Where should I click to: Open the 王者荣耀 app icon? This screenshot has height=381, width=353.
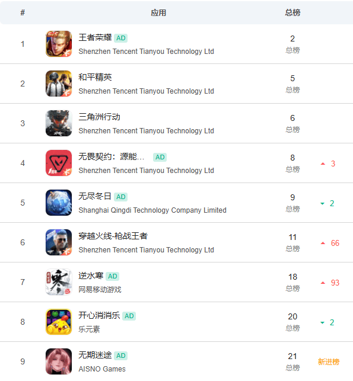click(x=59, y=44)
